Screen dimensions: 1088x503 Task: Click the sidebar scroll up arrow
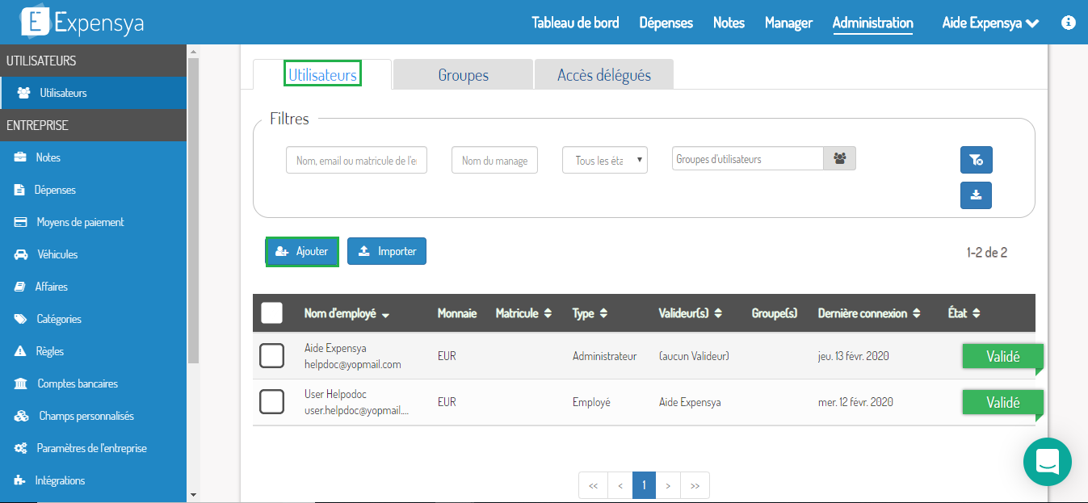[x=193, y=51]
